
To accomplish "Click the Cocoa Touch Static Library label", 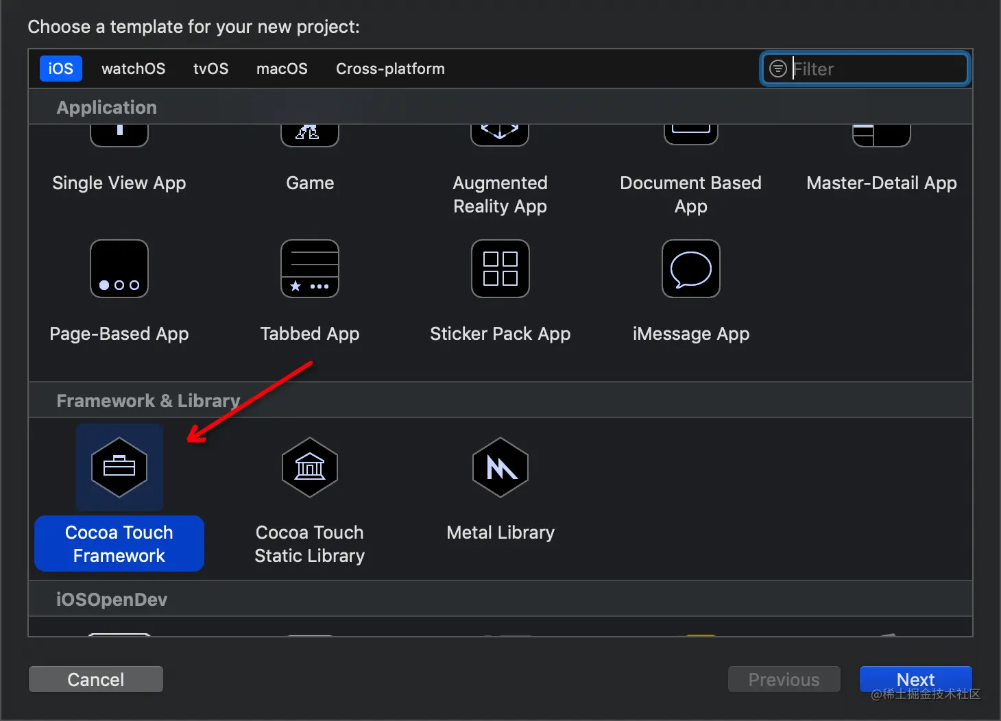I will click(x=310, y=544).
